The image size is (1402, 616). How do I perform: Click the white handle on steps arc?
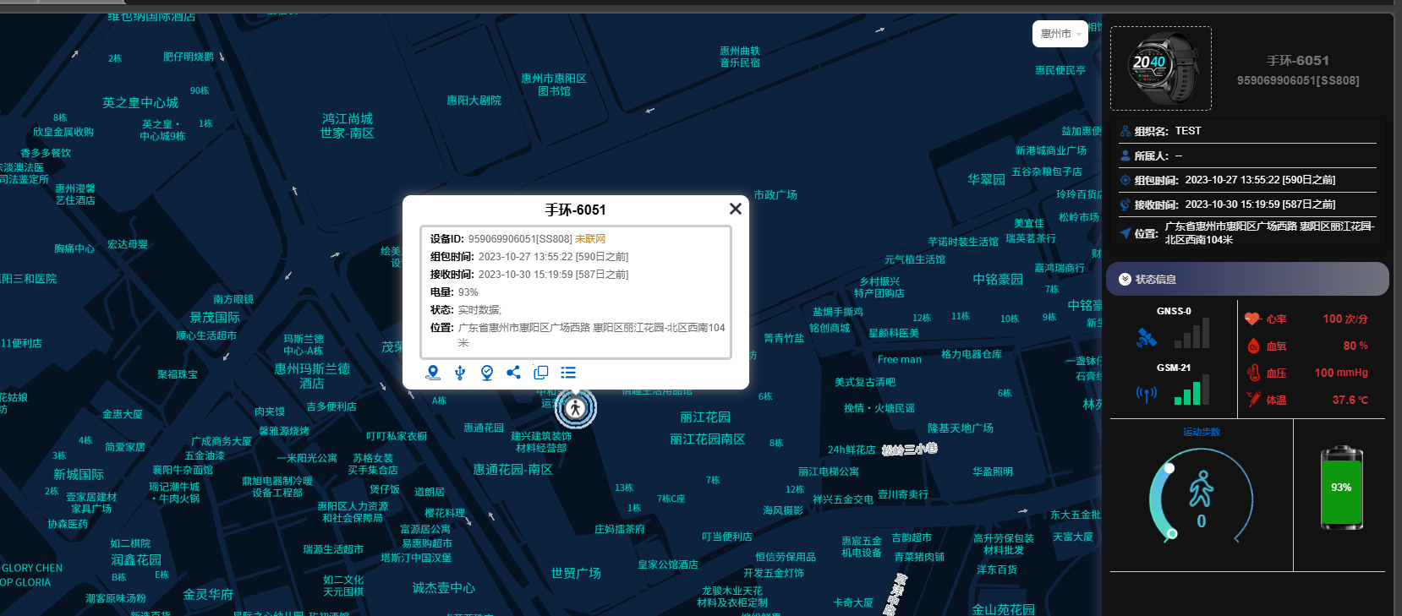click(1169, 468)
